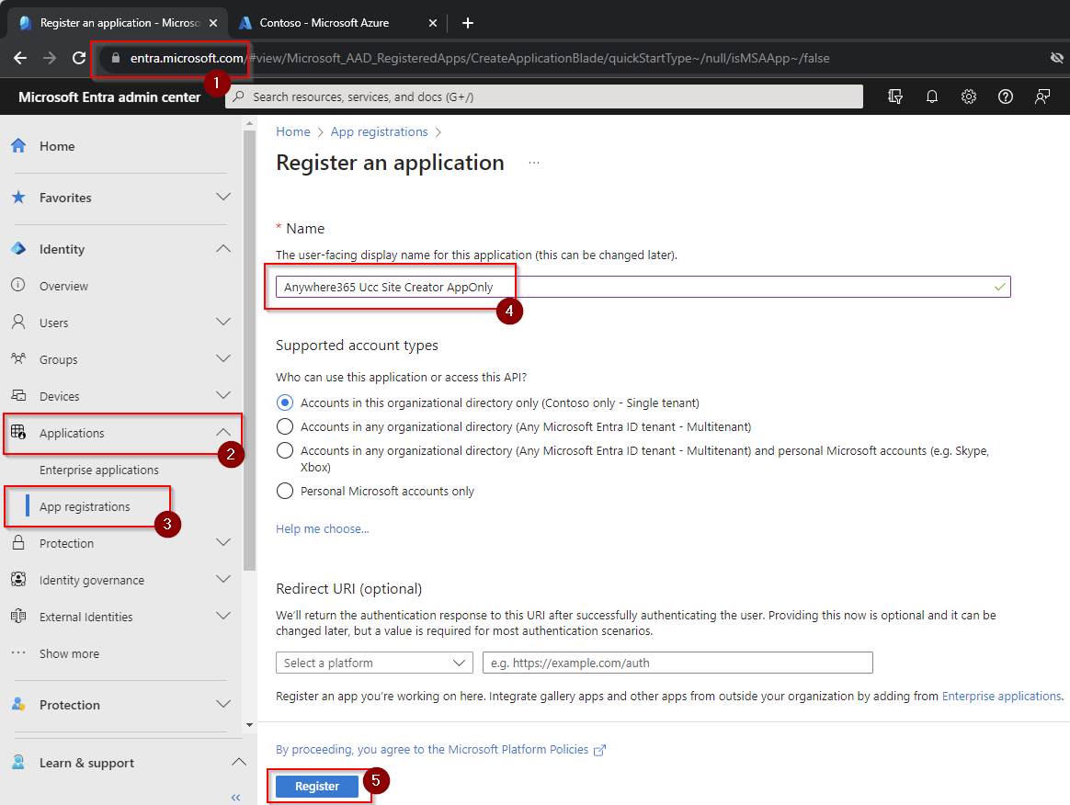Click the Identity governance icon

click(18, 579)
